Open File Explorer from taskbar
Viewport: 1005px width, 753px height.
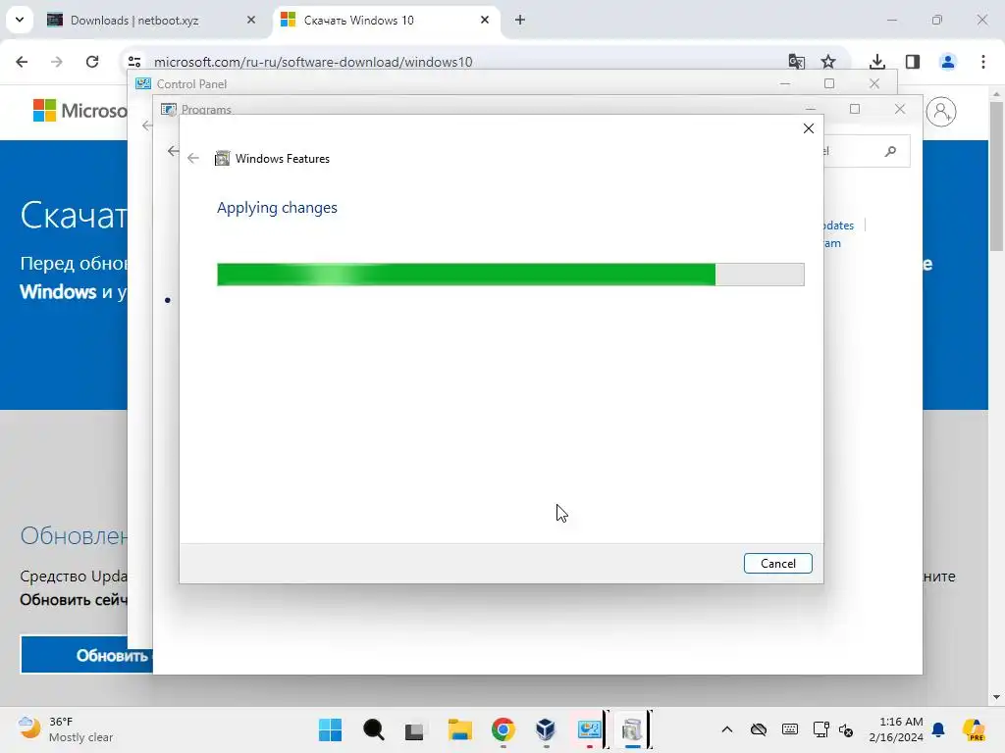pos(459,729)
